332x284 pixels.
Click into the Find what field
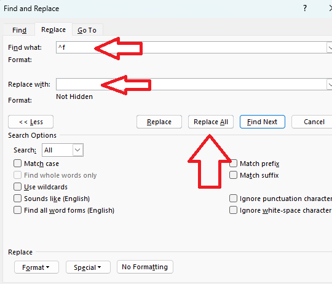pos(191,47)
